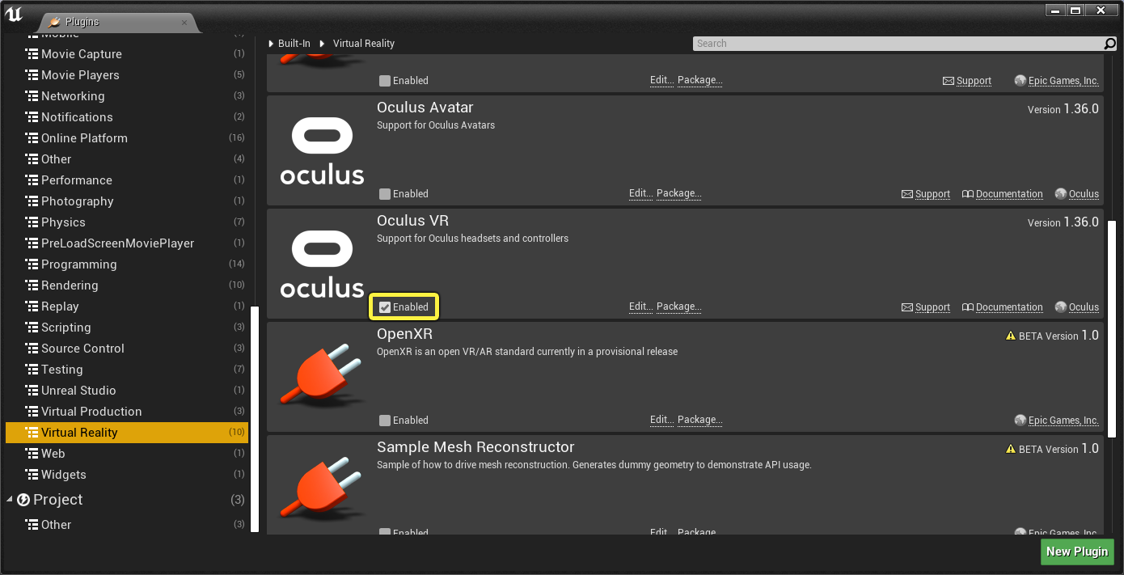
Task: Click Edit... for OpenXR
Action: [661, 421]
